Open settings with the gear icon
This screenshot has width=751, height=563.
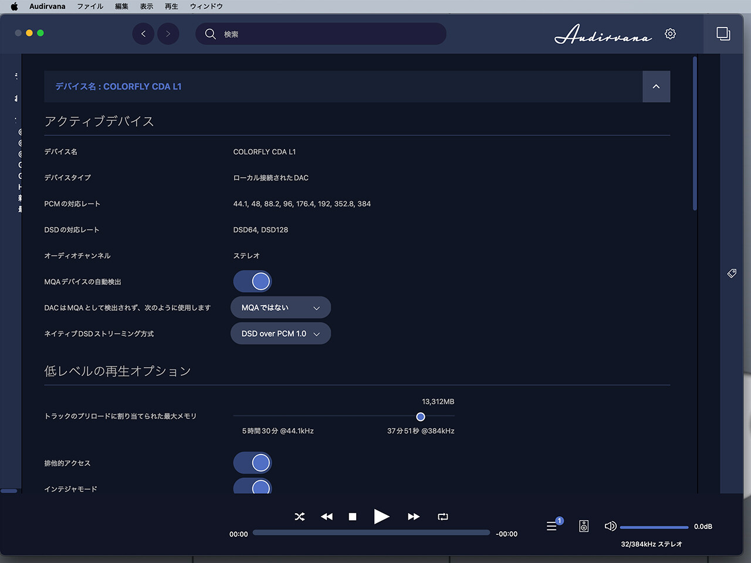click(670, 34)
